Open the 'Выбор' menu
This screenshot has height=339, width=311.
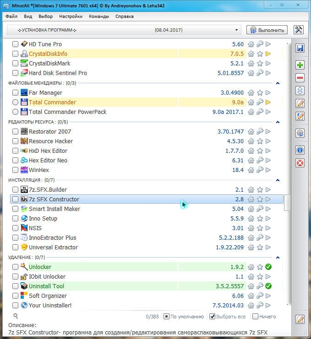pos(45,16)
